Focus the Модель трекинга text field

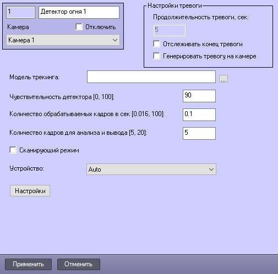[x=151, y=77]
